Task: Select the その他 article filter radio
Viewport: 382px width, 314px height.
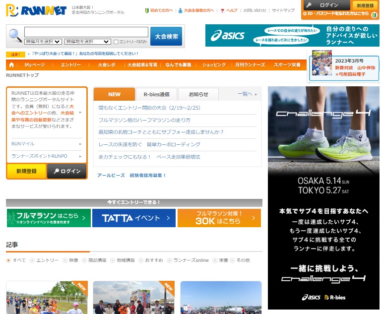Action: click(232, 260)
